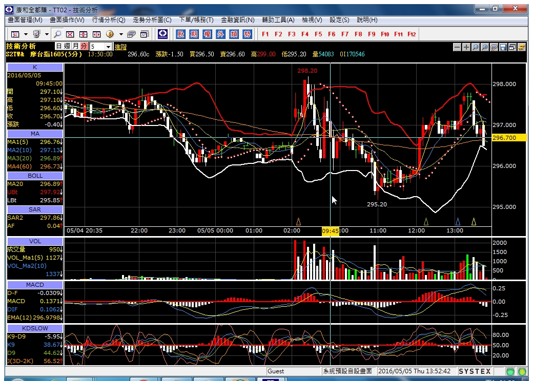Click the red X window toolbar icon
This screenshot has width=533, height=381.
click(70, 34)
